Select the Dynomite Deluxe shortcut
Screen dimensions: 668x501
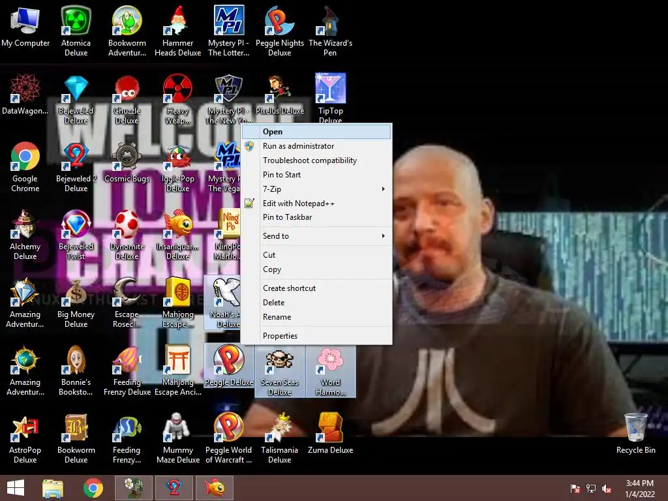[x=127, y=234]
